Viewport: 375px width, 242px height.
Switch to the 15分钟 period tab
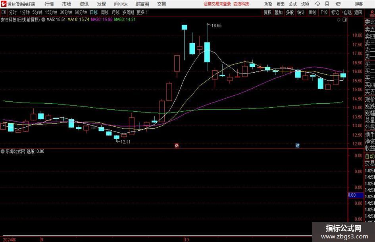[51, 12]
